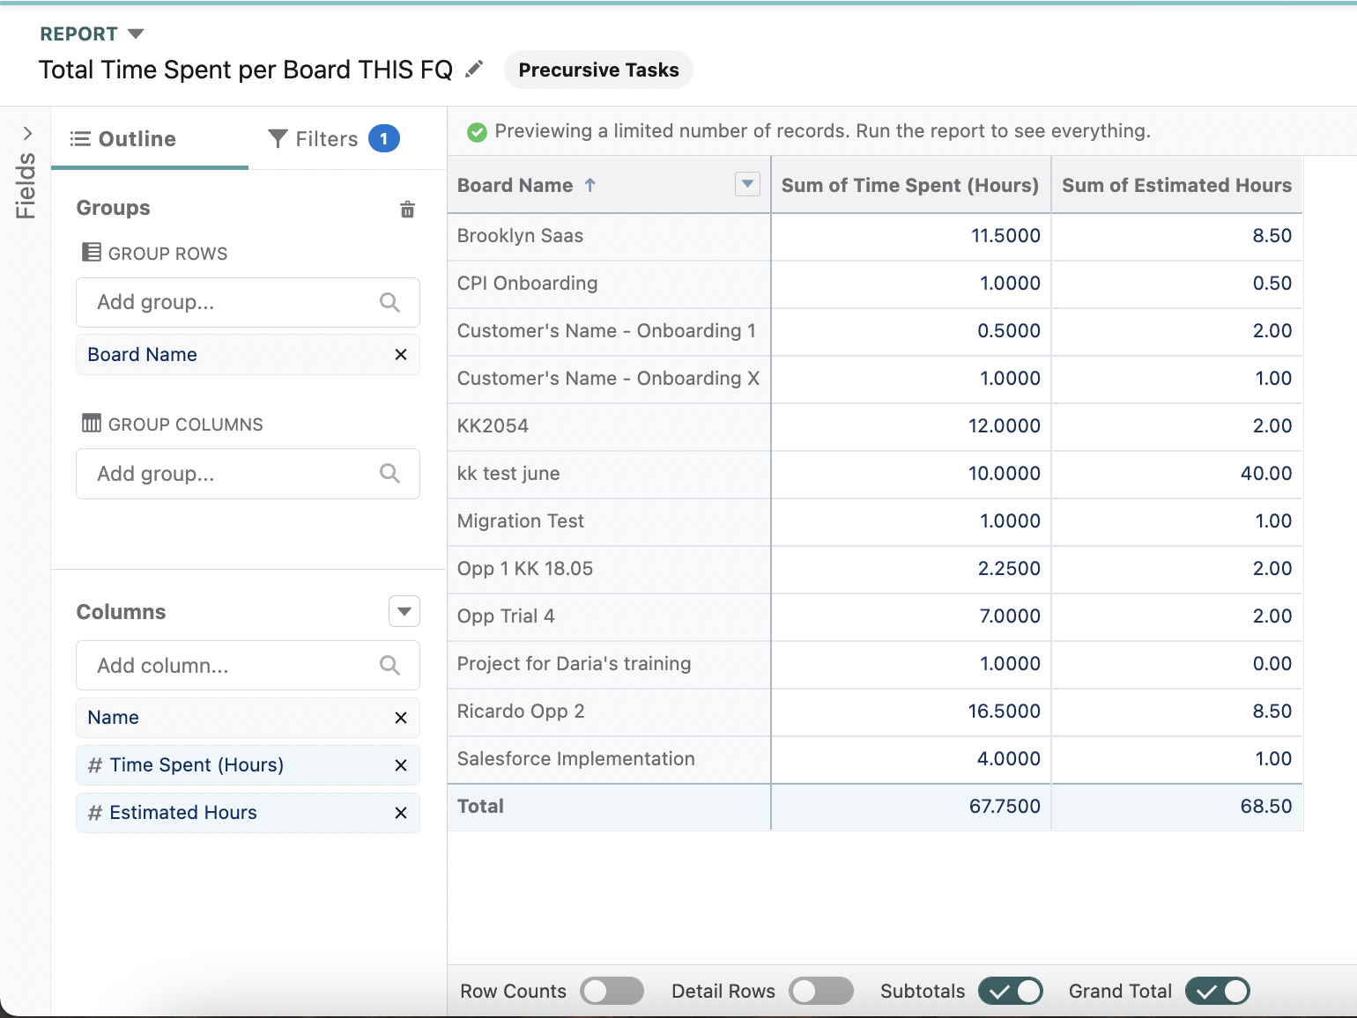The height and width of the screenshot is (1018, 1357).
Task: Open the Board Name column dropdown
Action: click(x=747, y=184)
